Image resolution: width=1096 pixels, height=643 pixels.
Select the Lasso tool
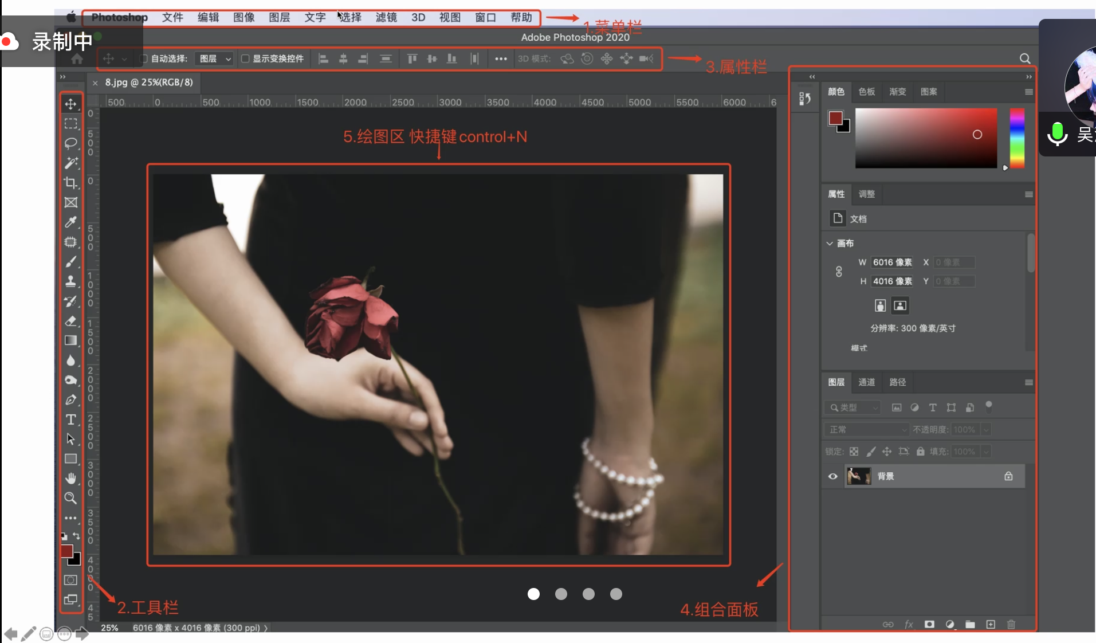click(70, 143)
